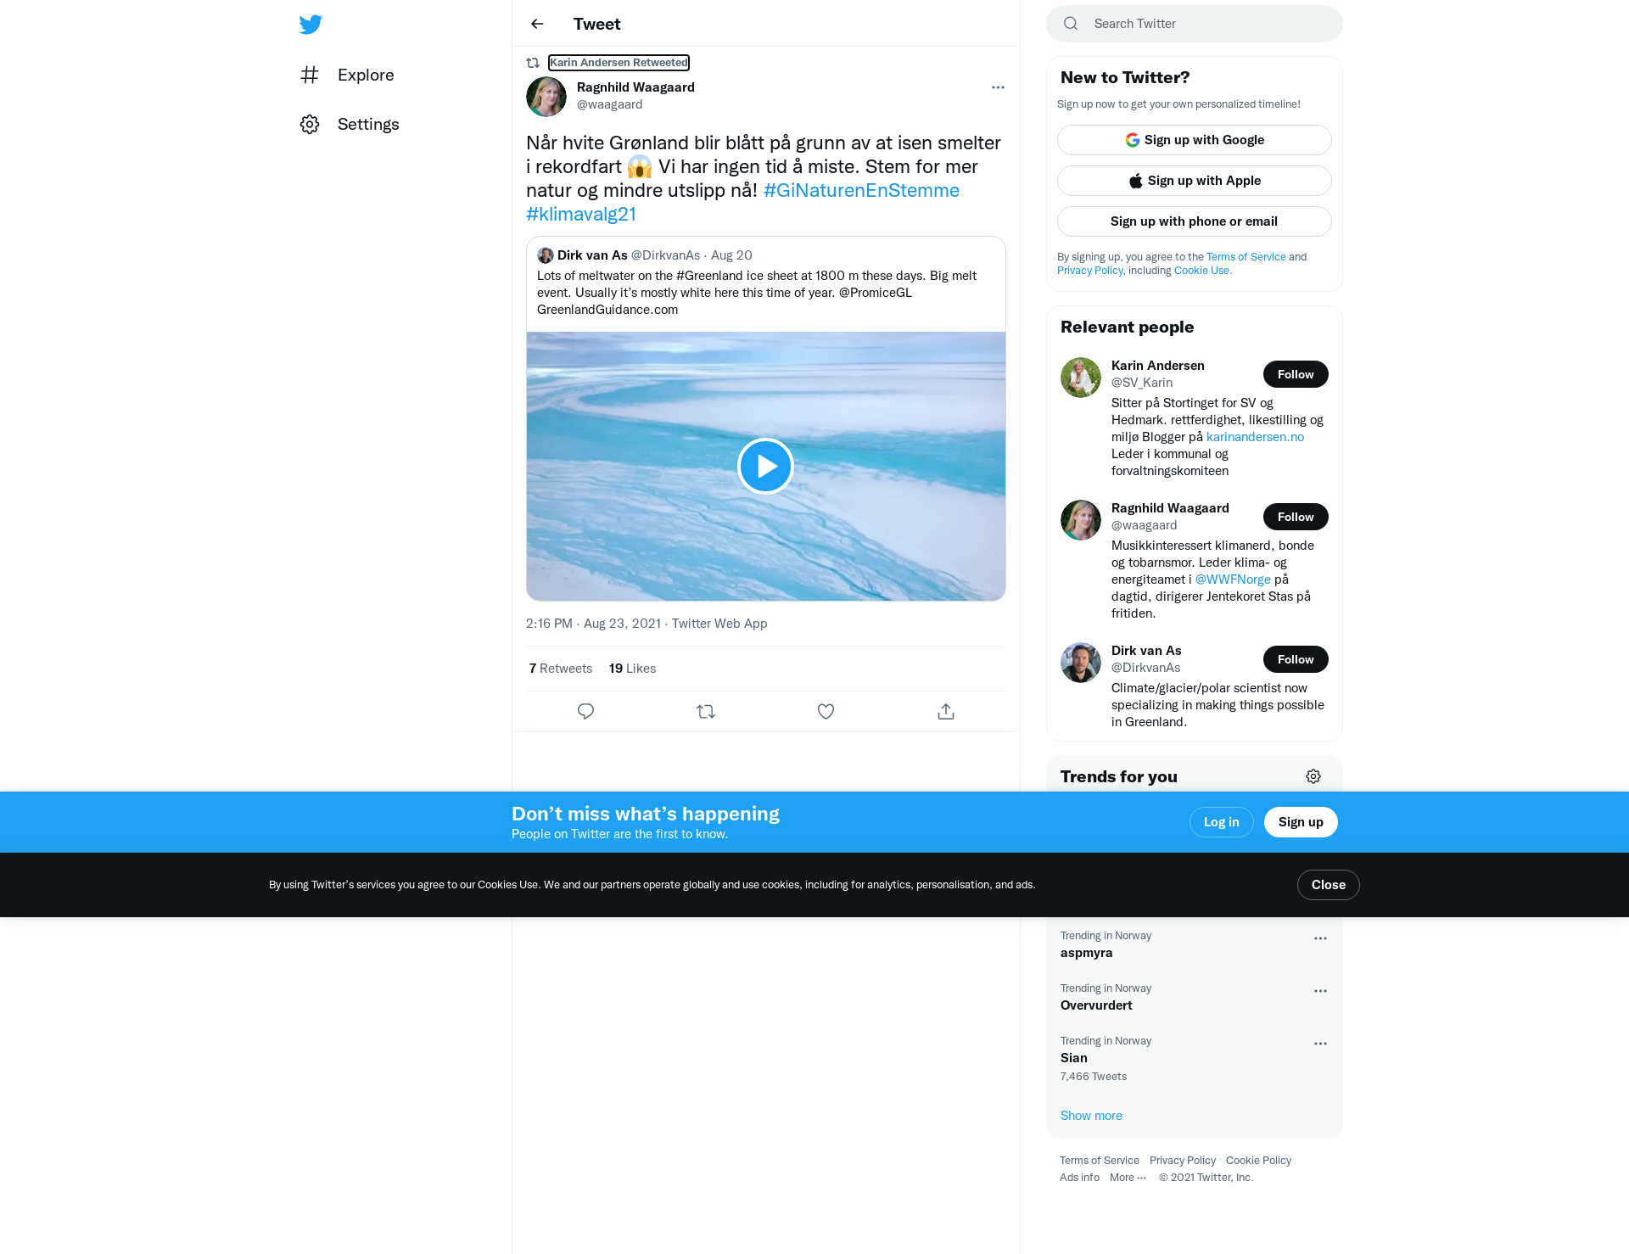Click the share upload icon
Viewport: 1629px width, 1254px height.
(946, 712)
